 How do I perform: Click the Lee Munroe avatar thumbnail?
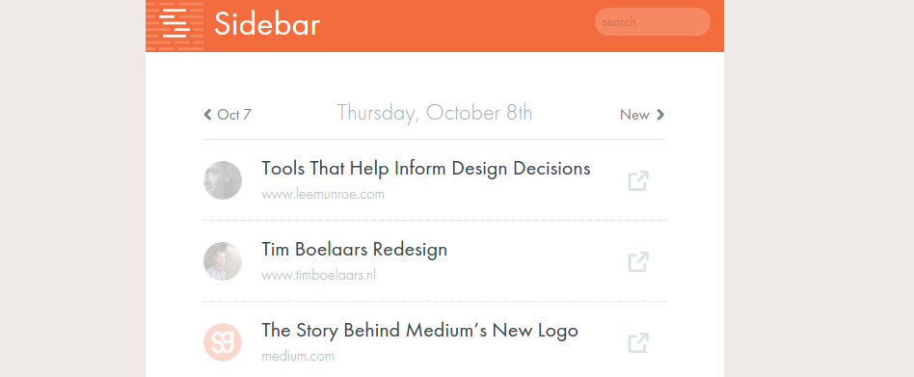click(223, 180)
